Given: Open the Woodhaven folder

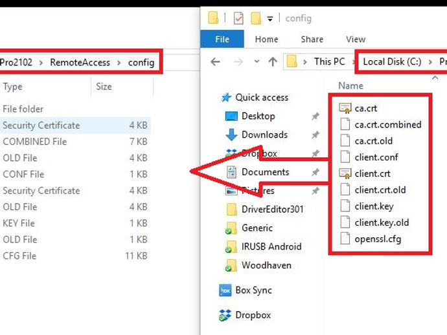Looking at the screenshot, I should [x=266, y=265].
